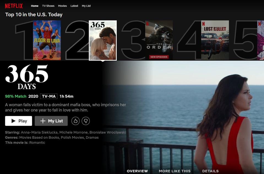The width and height of the screenshot is (264, 174).
Task: Switch to More Like This tab
Action: [175, 171]
